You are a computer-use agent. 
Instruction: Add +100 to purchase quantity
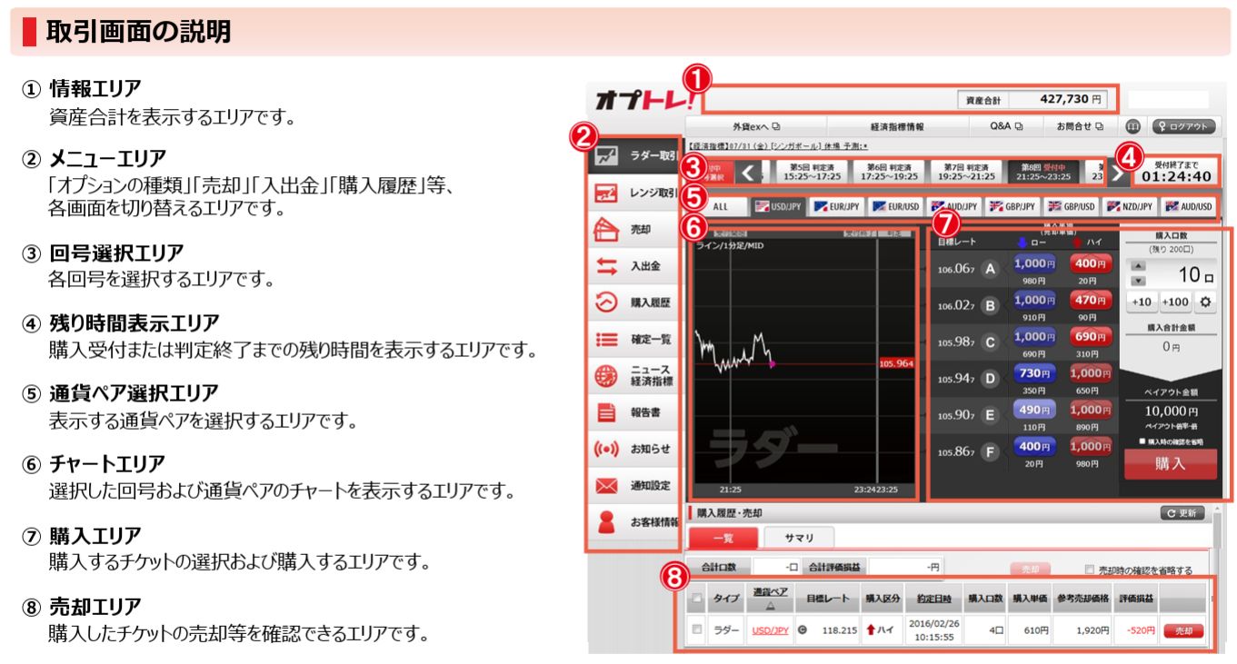tap(1175, 302)
